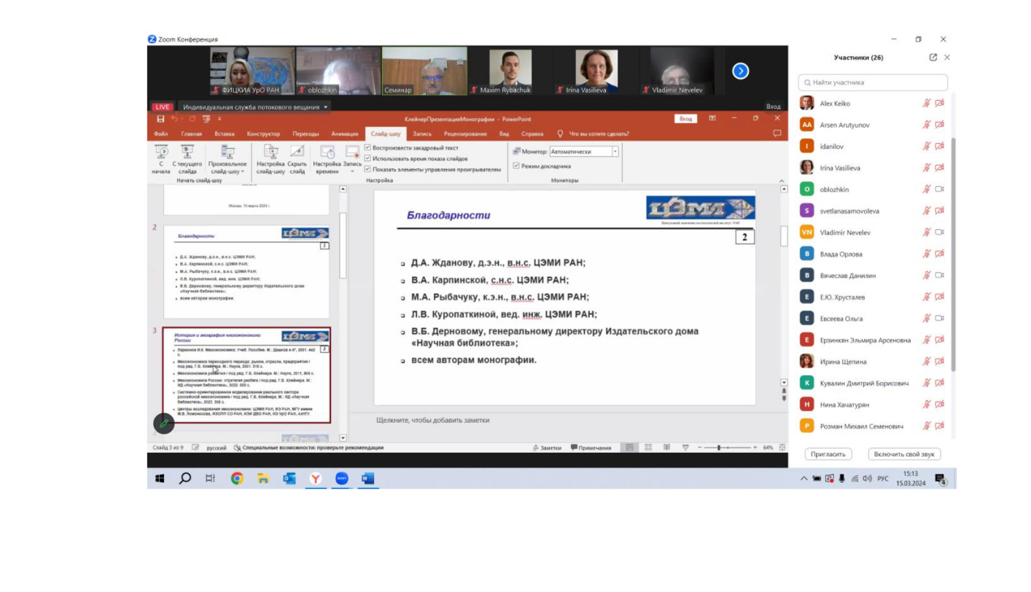This screenshot has width=1031, height=592.
Task: Open Word from the Windows taskbar
Action: click(x=367, y=478)
